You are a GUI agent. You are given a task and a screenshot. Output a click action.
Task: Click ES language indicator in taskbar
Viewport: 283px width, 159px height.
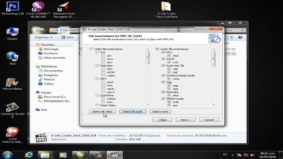tap(225, 155)
